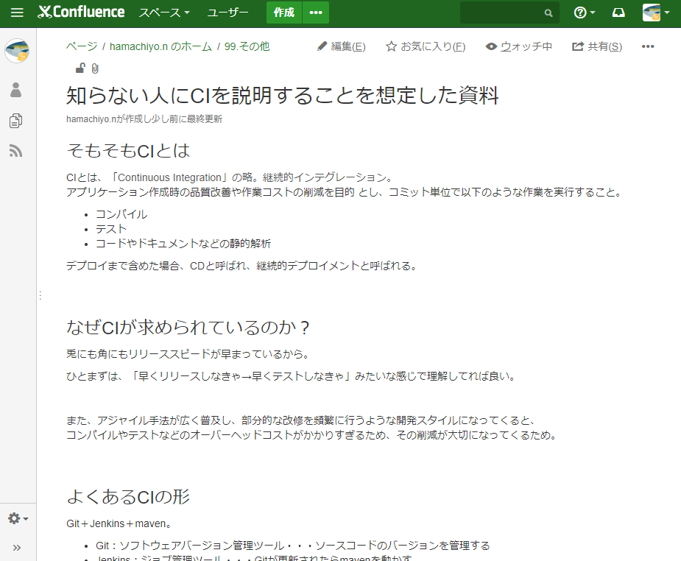Follow hamachiyo.n のホーム breadcrumb link
681x561 pixels.
coord(160,46)
